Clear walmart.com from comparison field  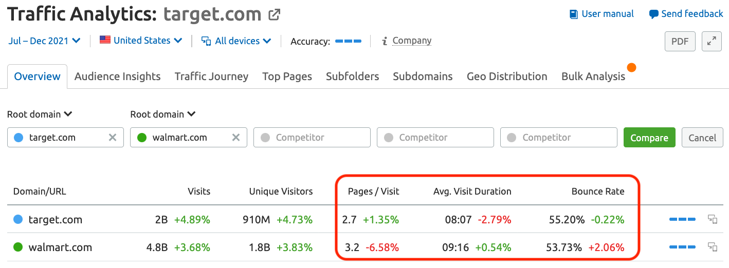click(236, 138)
